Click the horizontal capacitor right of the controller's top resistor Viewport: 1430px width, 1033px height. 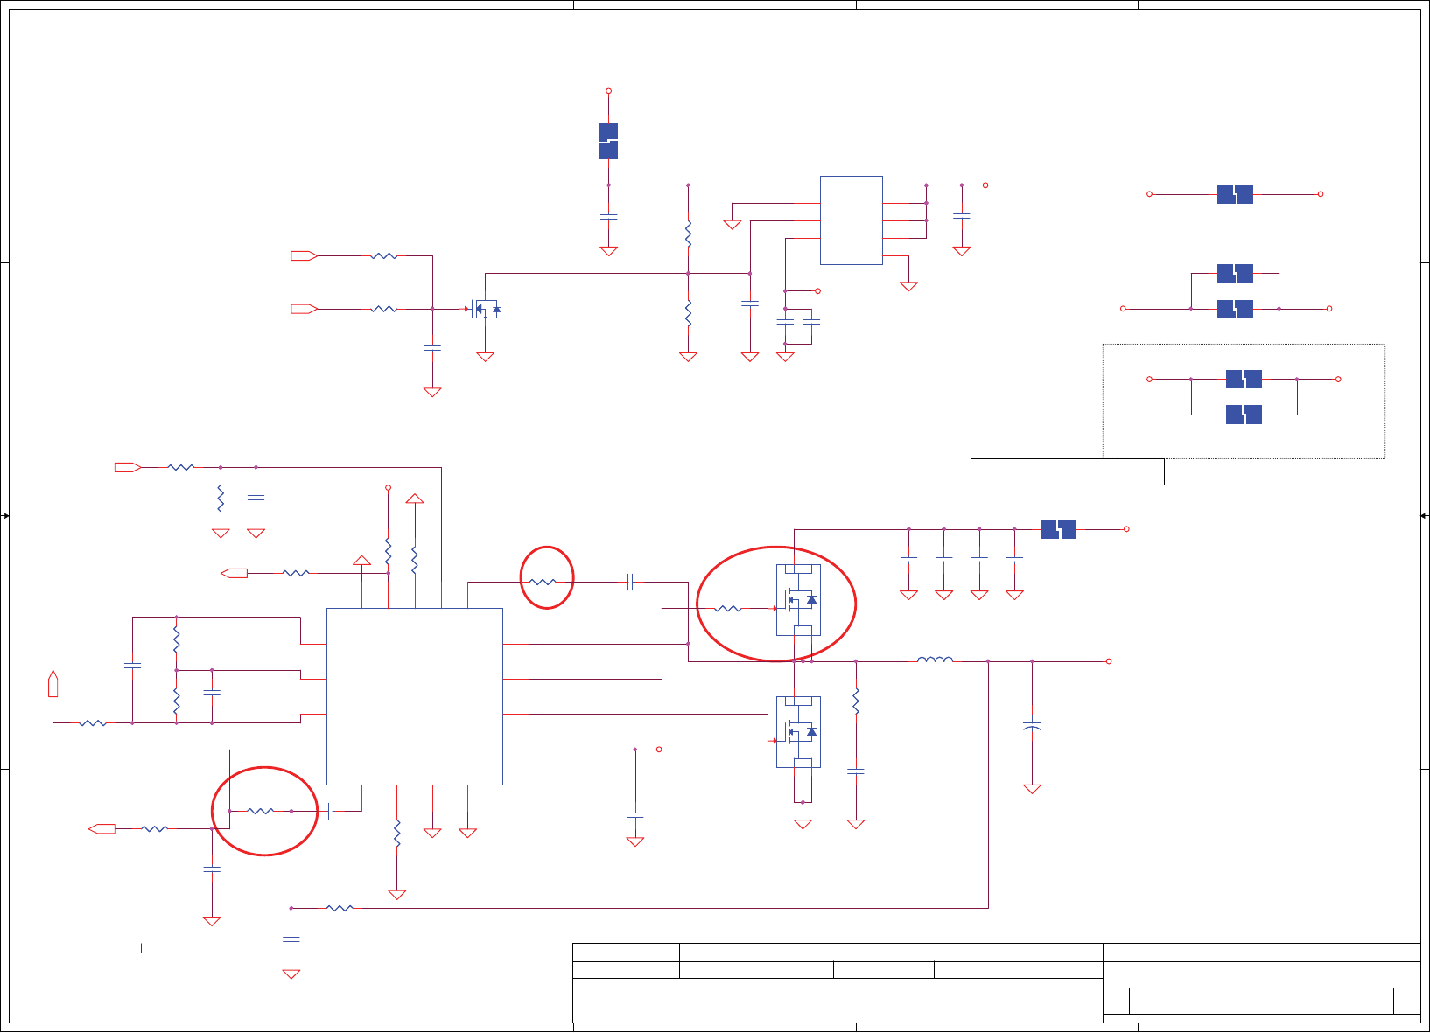630,583
